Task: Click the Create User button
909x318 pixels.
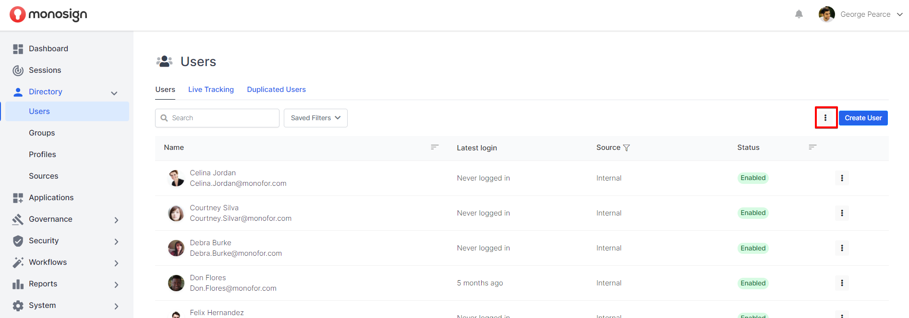Action: (863, 118)
